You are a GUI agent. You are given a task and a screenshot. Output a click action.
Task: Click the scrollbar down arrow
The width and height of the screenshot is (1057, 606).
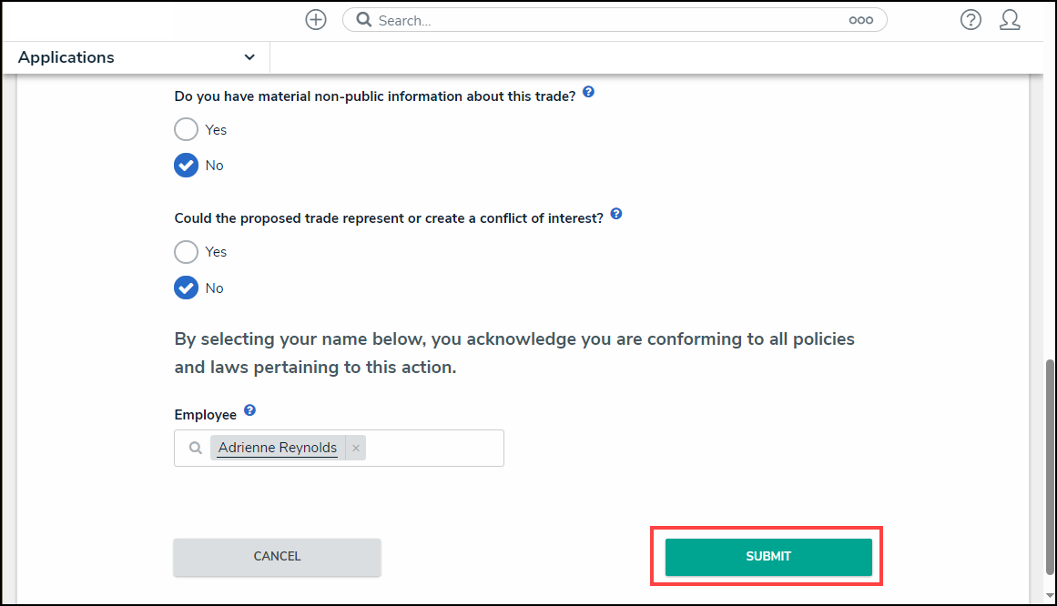click(x=1050, y=597)
